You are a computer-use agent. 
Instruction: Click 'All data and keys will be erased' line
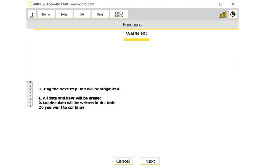point(70,98)
